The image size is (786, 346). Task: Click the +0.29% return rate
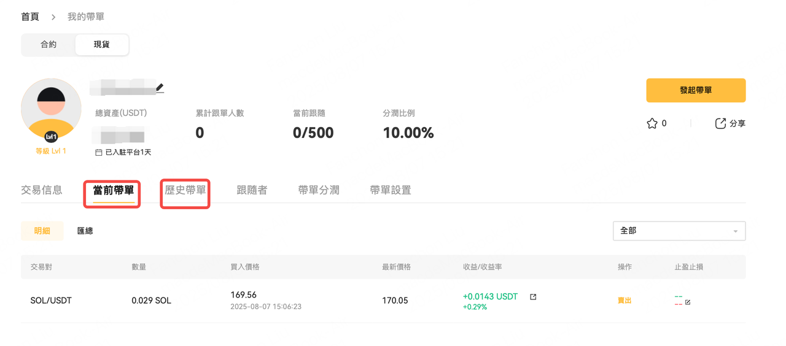point(475,307)
